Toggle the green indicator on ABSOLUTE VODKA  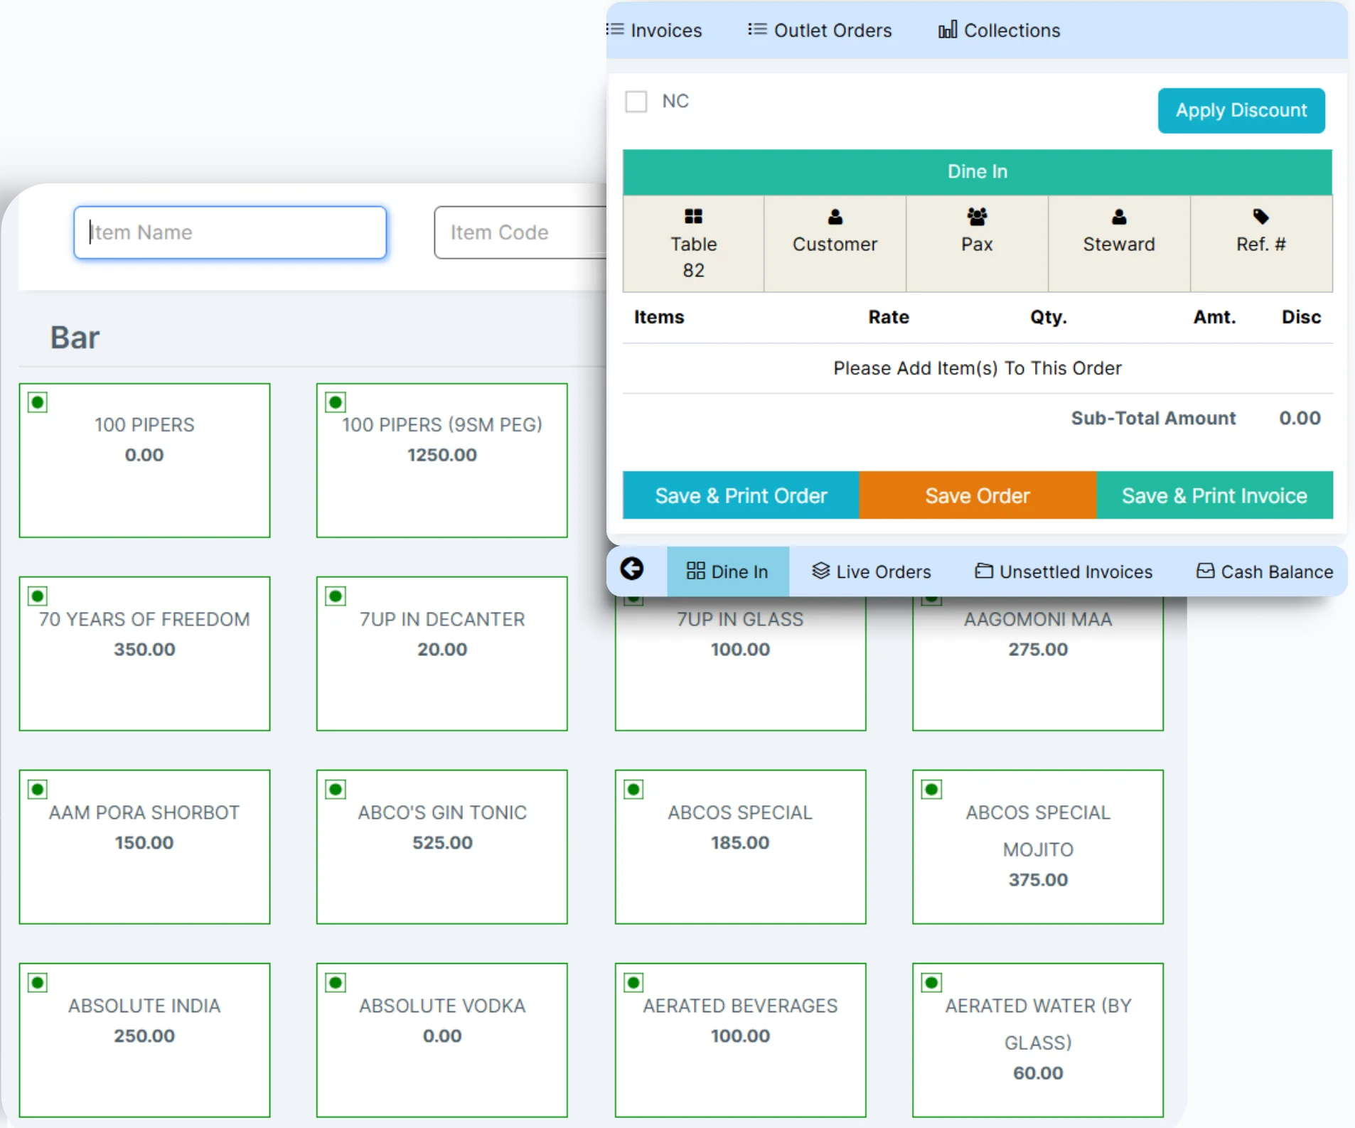click(336, 982)
